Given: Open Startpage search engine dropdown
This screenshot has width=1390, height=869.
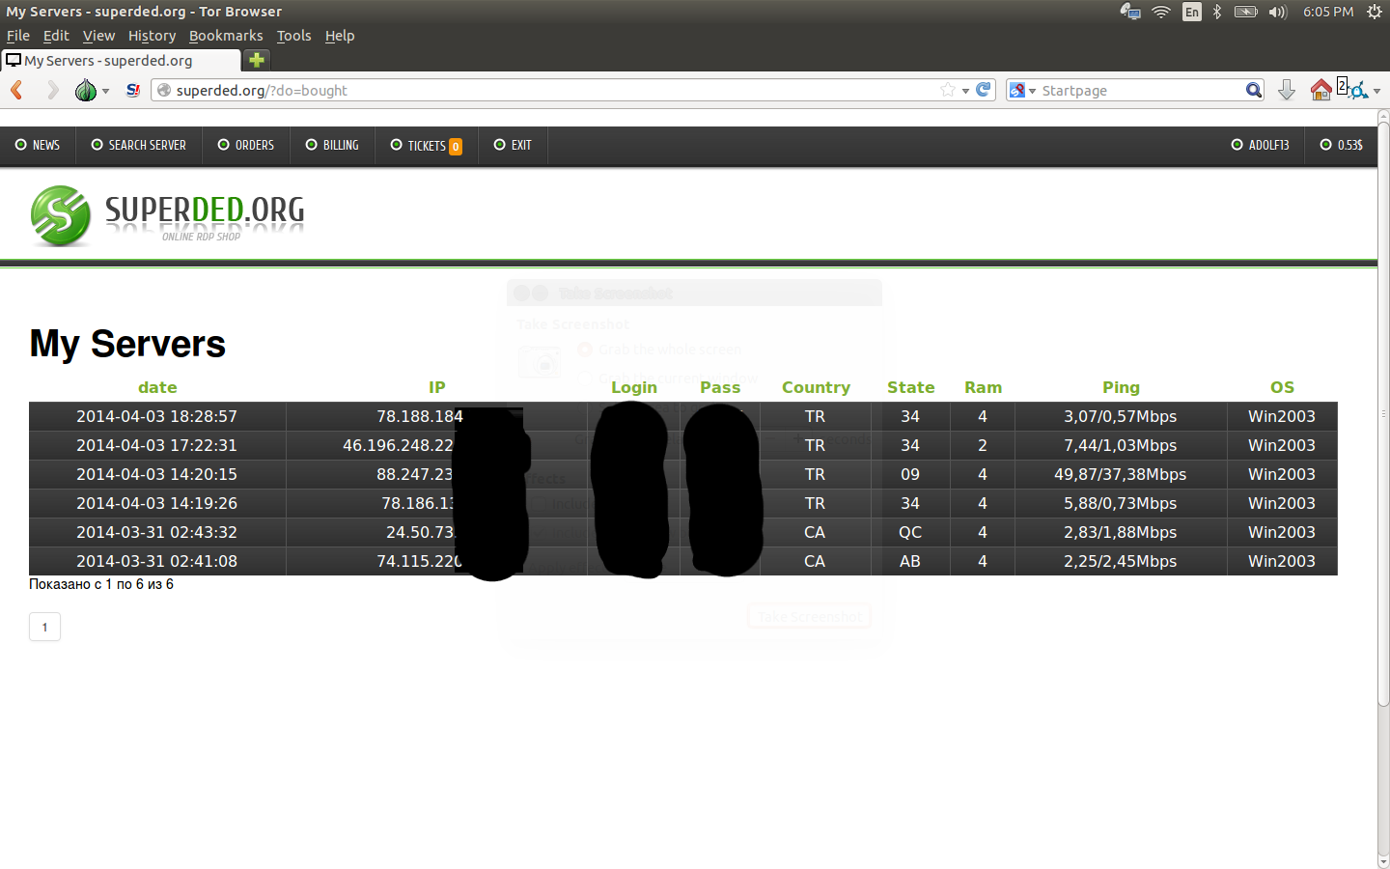Looking at the screenshot, I should coord(1022,90).
